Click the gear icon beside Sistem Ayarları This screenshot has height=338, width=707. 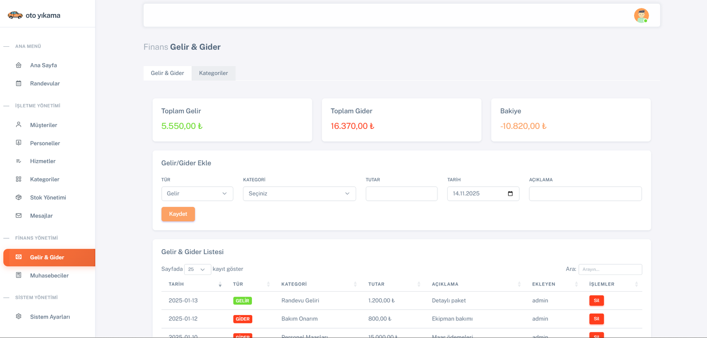[x=19, y=316]
